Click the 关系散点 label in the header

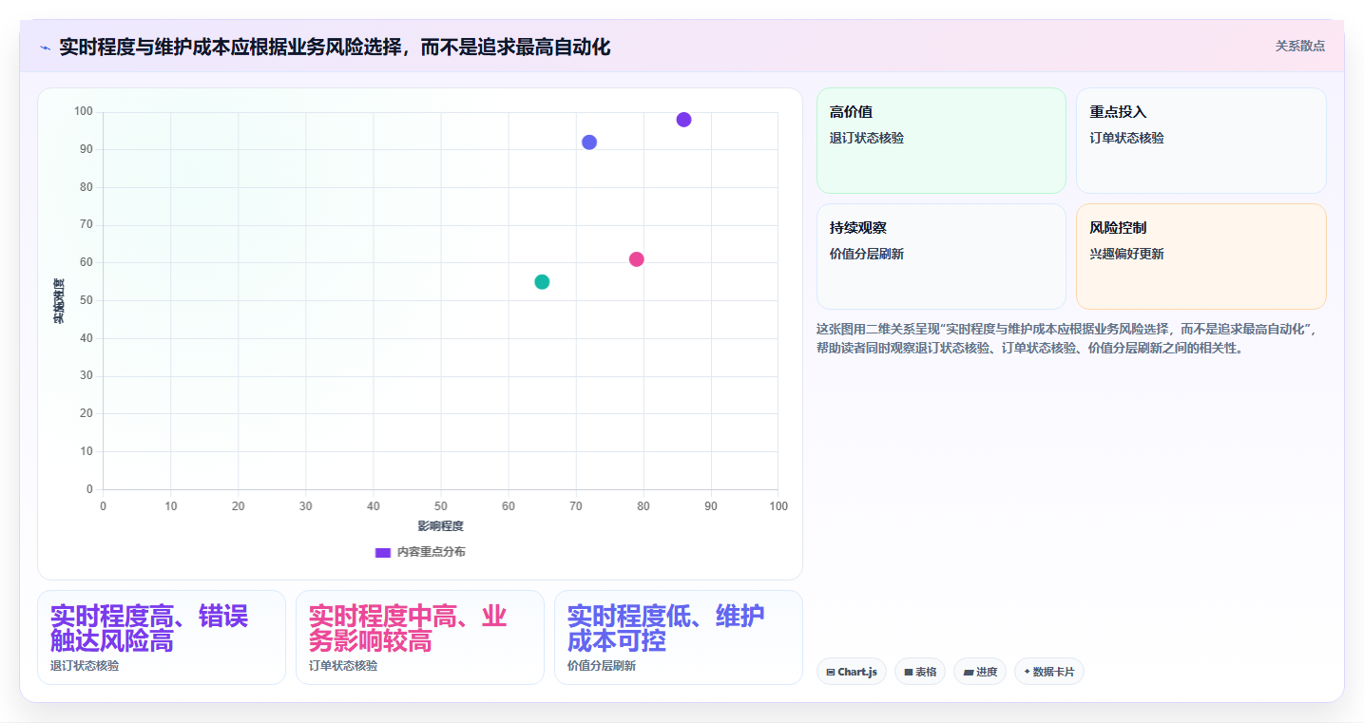click(1299, 46)
